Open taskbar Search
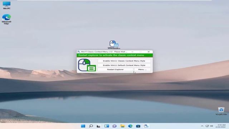 pos(91,126)
